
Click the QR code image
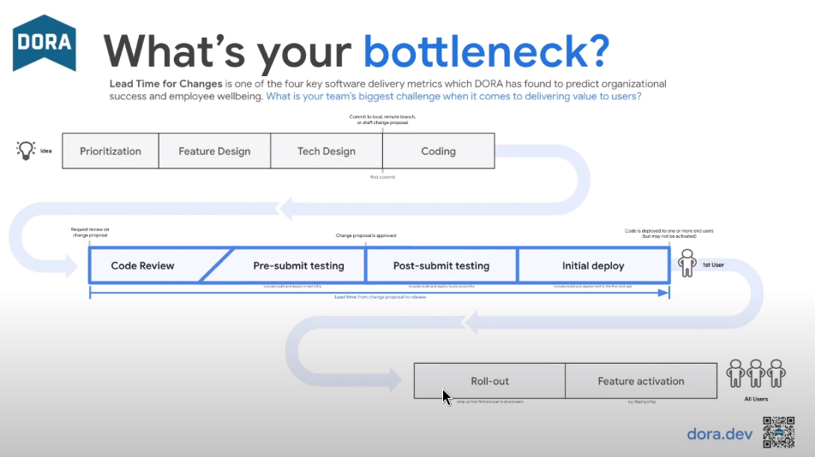(778, 432)
